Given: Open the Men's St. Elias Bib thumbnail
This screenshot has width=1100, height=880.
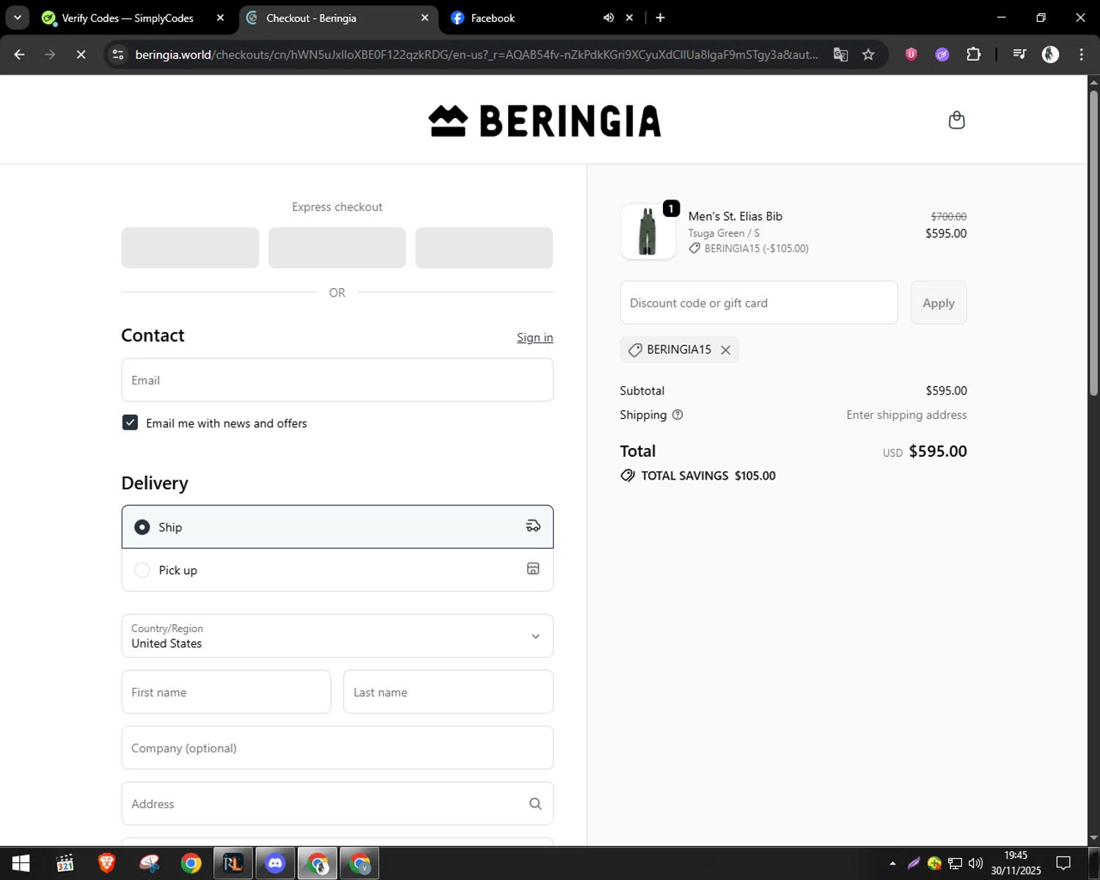Looking at the screenshot, I should pyautogui.click(x=648, y=232).
